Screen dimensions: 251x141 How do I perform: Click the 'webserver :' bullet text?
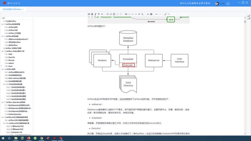97,104
